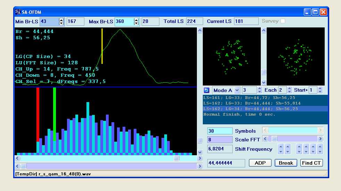This screenshot has height=191, width=341.
Task: Click the Symbols field showing 30
Action: pyautogui.click(x=220, y=131)
